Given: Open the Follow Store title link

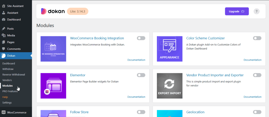Looking at the screenshot, I should click(79, 112).
